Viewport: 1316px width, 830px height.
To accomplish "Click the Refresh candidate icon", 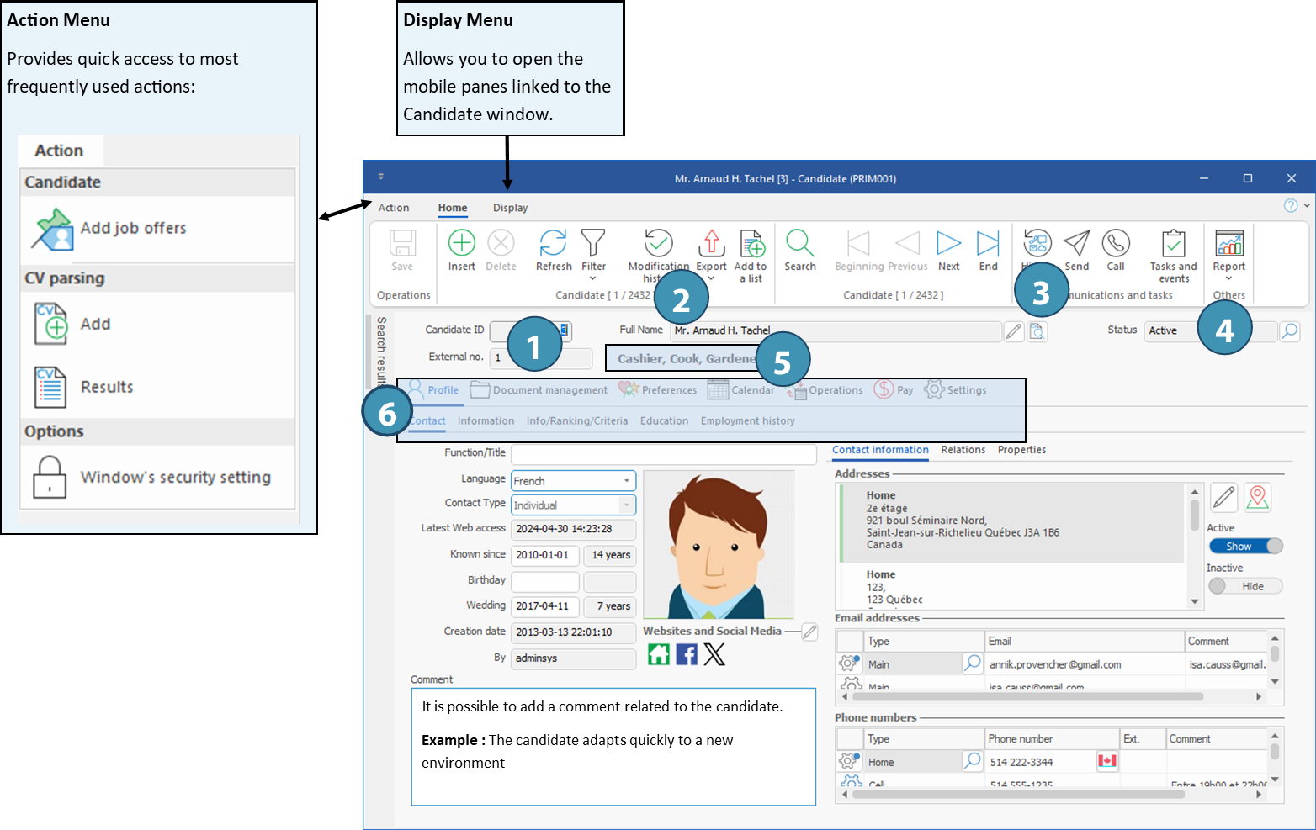I will click(553, 244).
